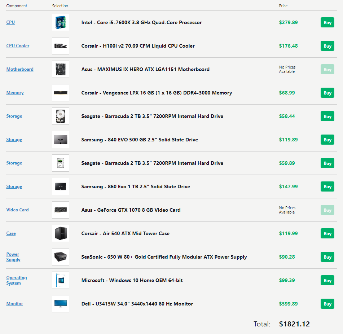Image resolution: width=343 pixels, height=334 pixels.
Task: Select the Intel Core i5-7600K product name
Action: click(x=141, y=22)
